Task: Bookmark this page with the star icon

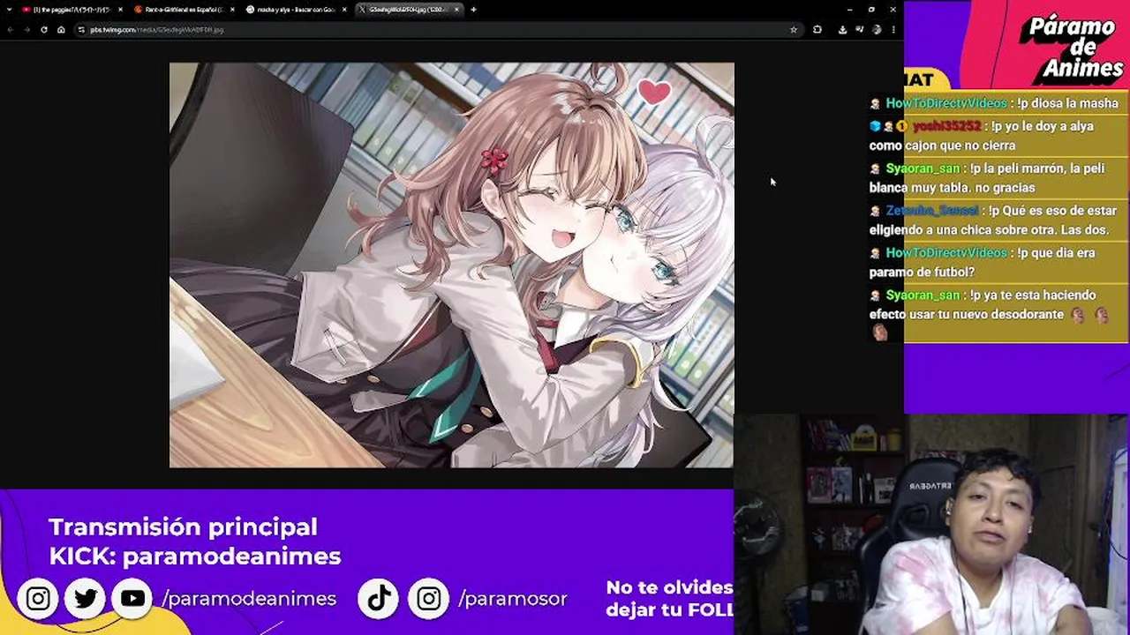Action: [794, 29]
